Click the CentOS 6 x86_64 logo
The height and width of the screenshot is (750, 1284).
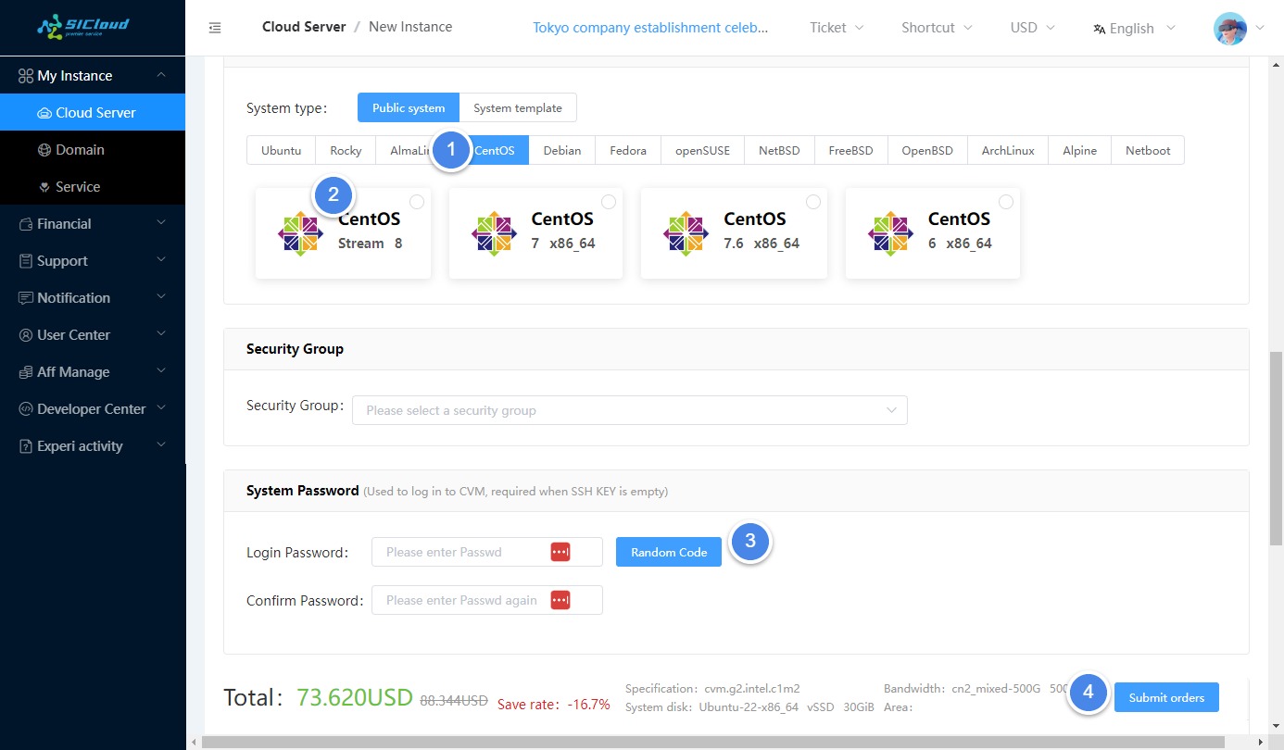tap(890, 233)
